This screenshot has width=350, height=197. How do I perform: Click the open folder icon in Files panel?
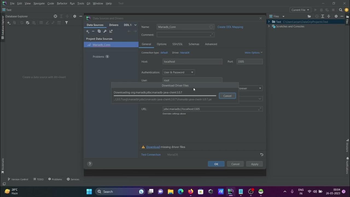[x=309, y=16]
